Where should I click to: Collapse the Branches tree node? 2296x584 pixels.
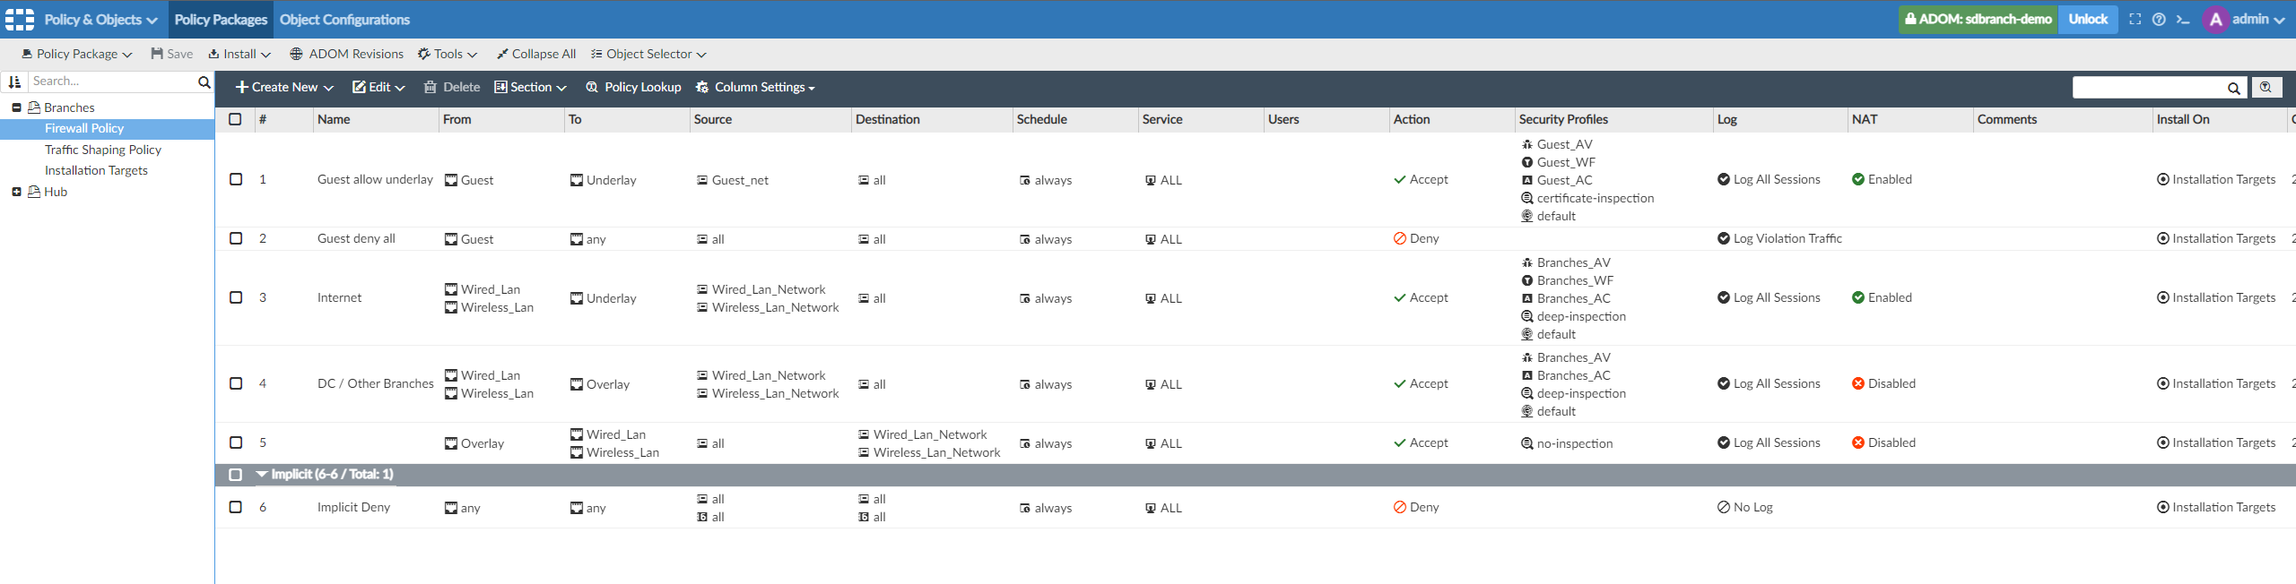(16, 107)
